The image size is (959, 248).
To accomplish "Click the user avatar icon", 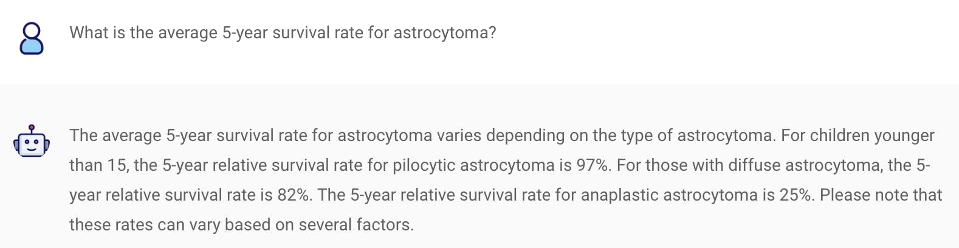I will pyautogui.click(x=32, y=38).
